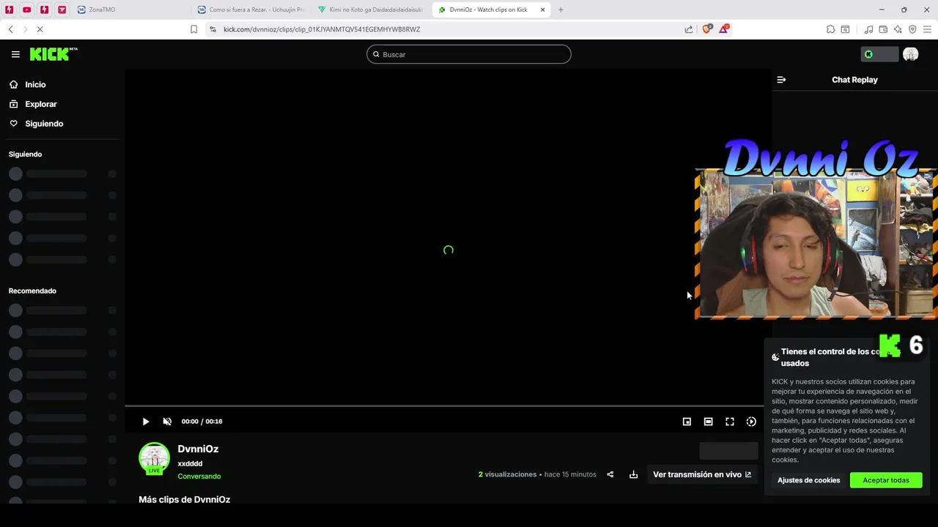
Task: Unmute the clip audio
Action: pyautogui.click(x=167, y=422)
